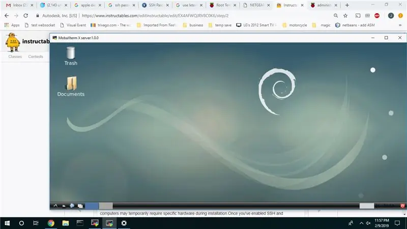This screenshot has height=229, width=407.
Task: Open the Apps bookmarks shortcut
Action: pyautogui.click(x=12, y=25)
